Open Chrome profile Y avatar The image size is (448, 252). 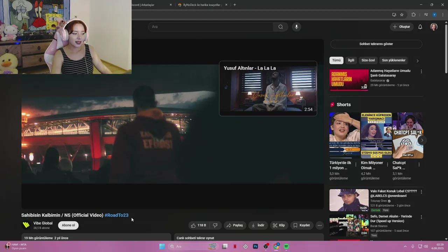coord(434,15)
